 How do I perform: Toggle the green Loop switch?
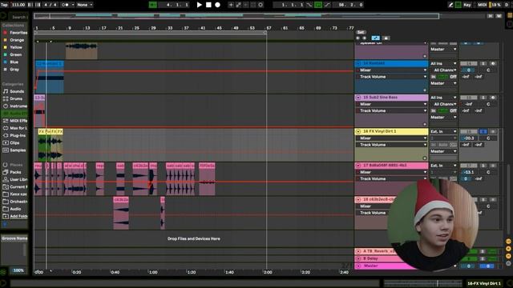(318, 5)
